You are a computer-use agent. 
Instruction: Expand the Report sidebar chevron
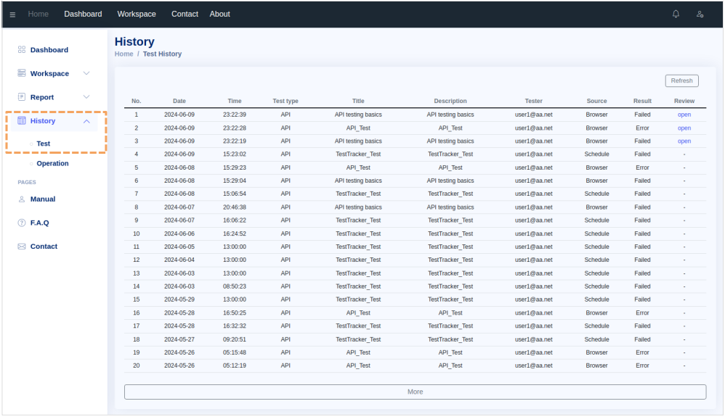[x=86, y=97]
